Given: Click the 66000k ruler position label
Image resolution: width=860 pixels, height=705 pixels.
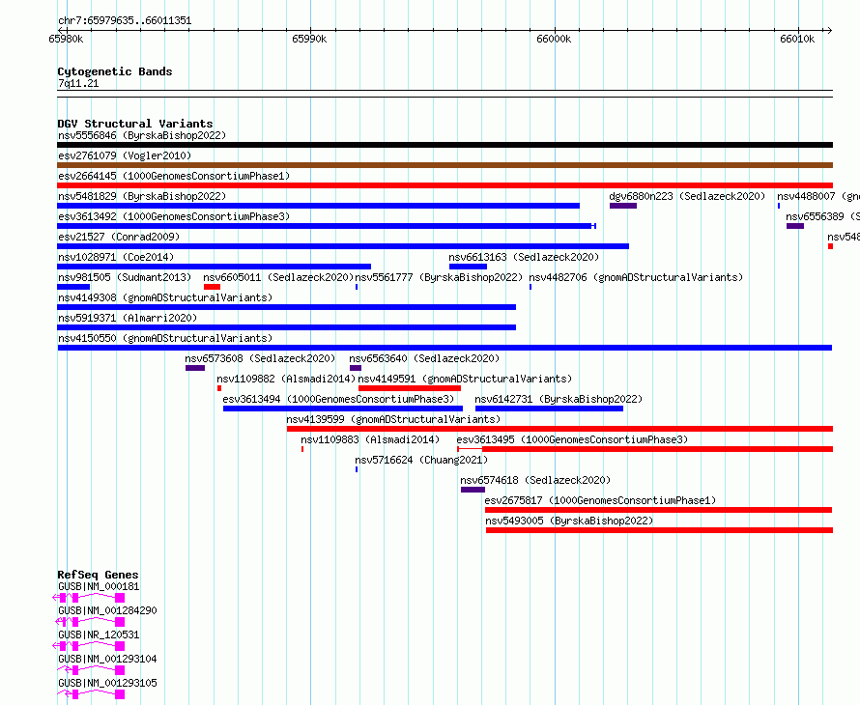Looking at the screenshot, I should (x=554, y=39).
